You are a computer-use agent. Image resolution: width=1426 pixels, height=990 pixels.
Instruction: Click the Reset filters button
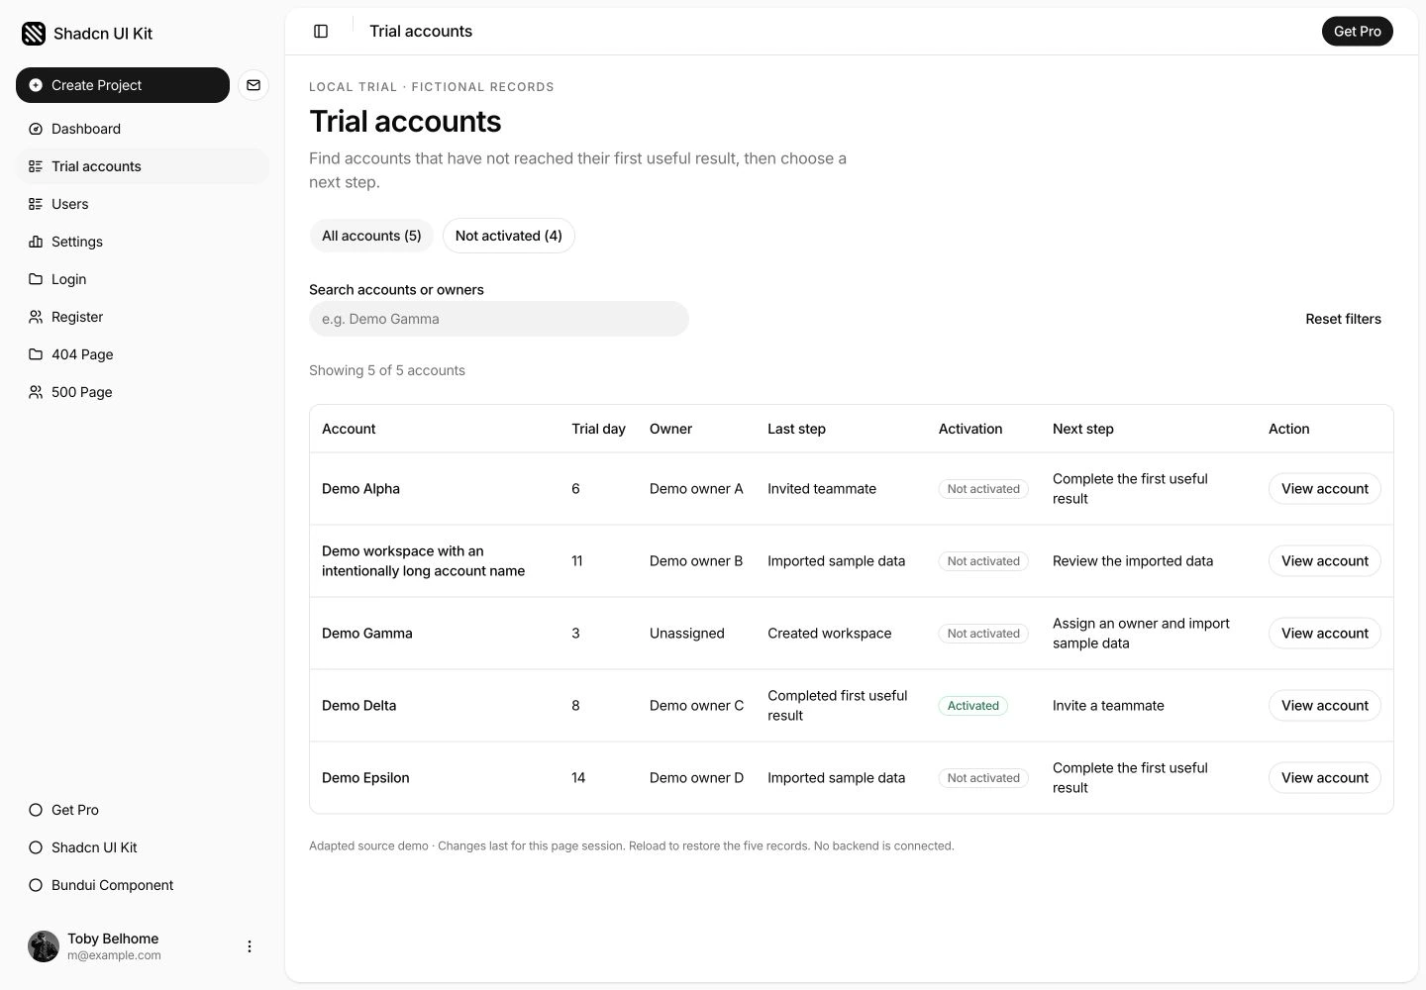(x=1343, y=319)
